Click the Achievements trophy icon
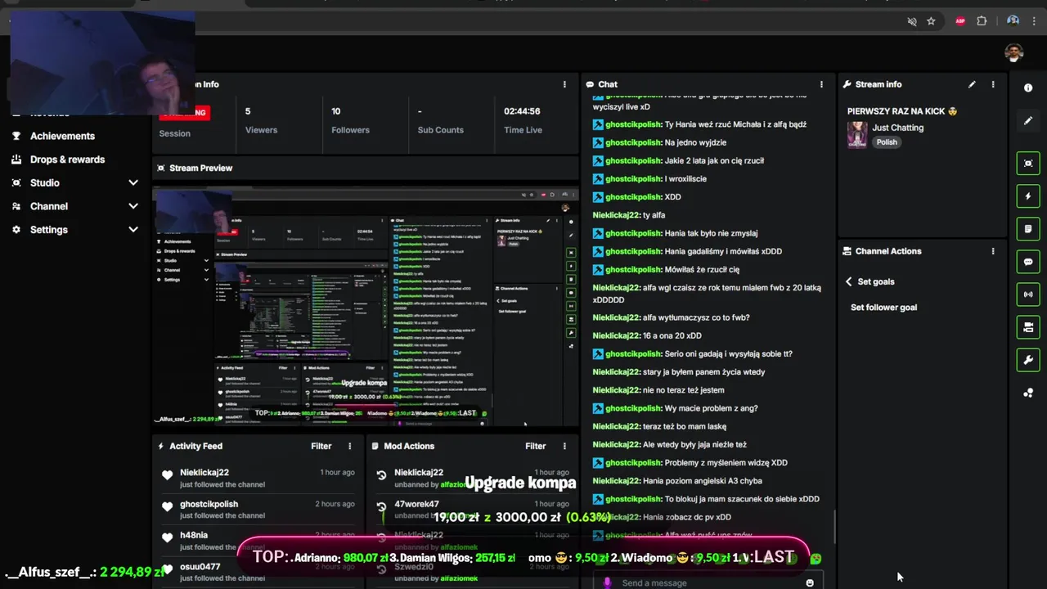The image size is (1047, 589). point(16,136)
